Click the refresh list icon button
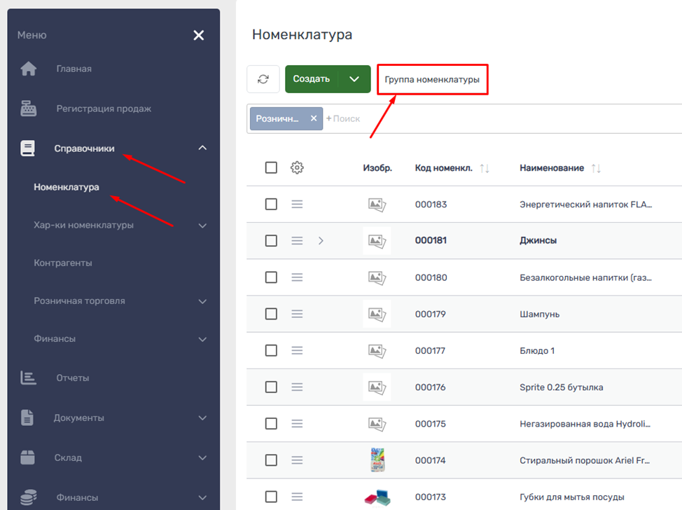 point(263,79)
